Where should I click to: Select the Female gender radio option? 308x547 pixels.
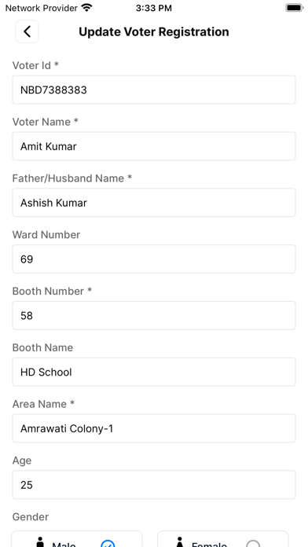[223, 539]
